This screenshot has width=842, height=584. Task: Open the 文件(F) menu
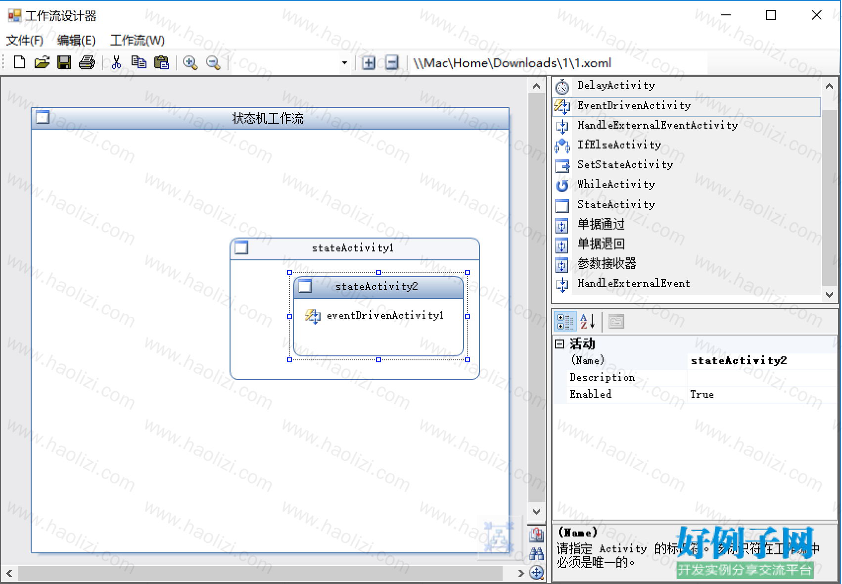pos(24,41)
